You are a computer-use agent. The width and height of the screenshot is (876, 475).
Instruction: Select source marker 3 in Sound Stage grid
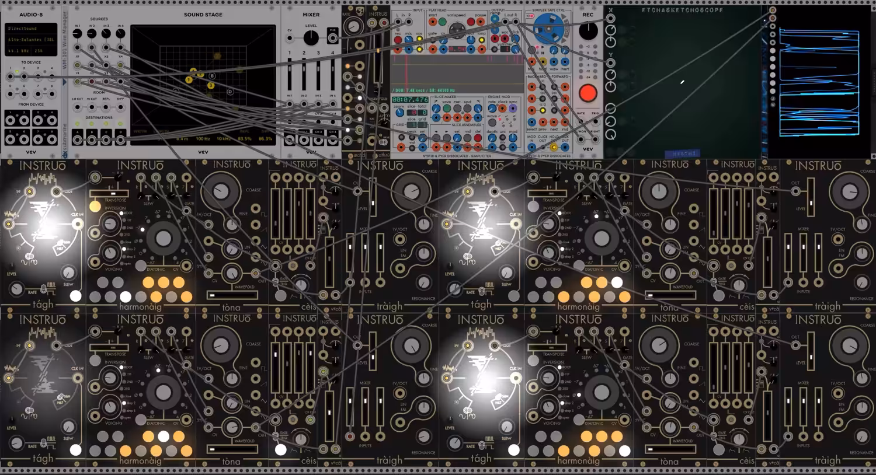point(211,85)
